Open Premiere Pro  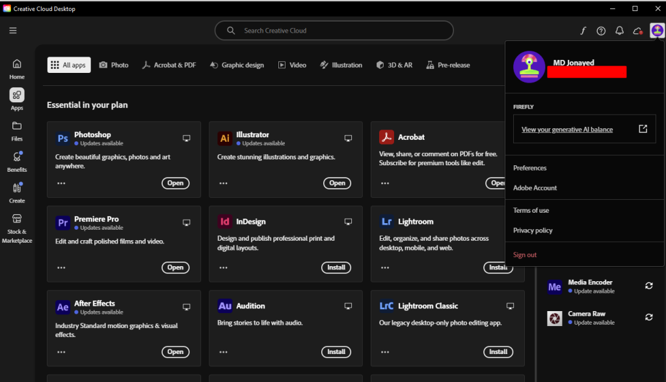175,267
